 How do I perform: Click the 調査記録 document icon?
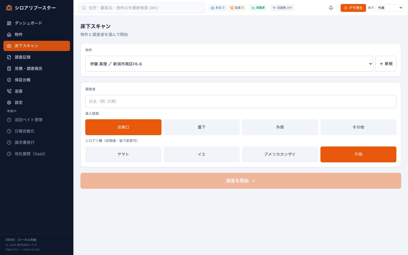(9, 57)
